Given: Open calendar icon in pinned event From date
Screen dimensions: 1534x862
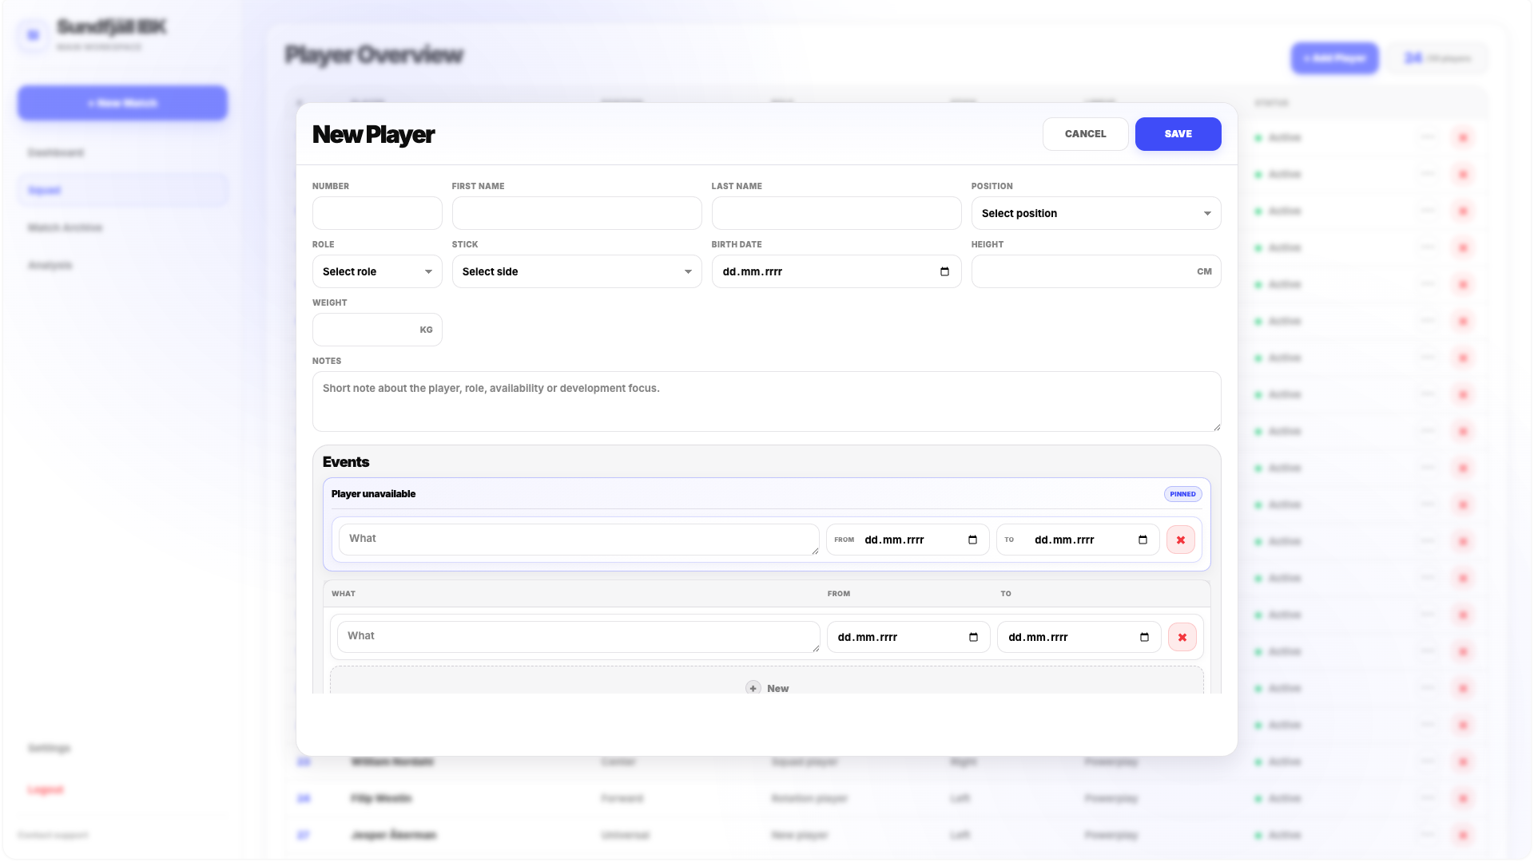Looking at the screenshot, I should [x=972, y=540].
